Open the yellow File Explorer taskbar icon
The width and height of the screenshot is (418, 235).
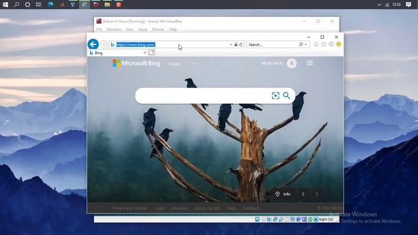tap(107, 5)
